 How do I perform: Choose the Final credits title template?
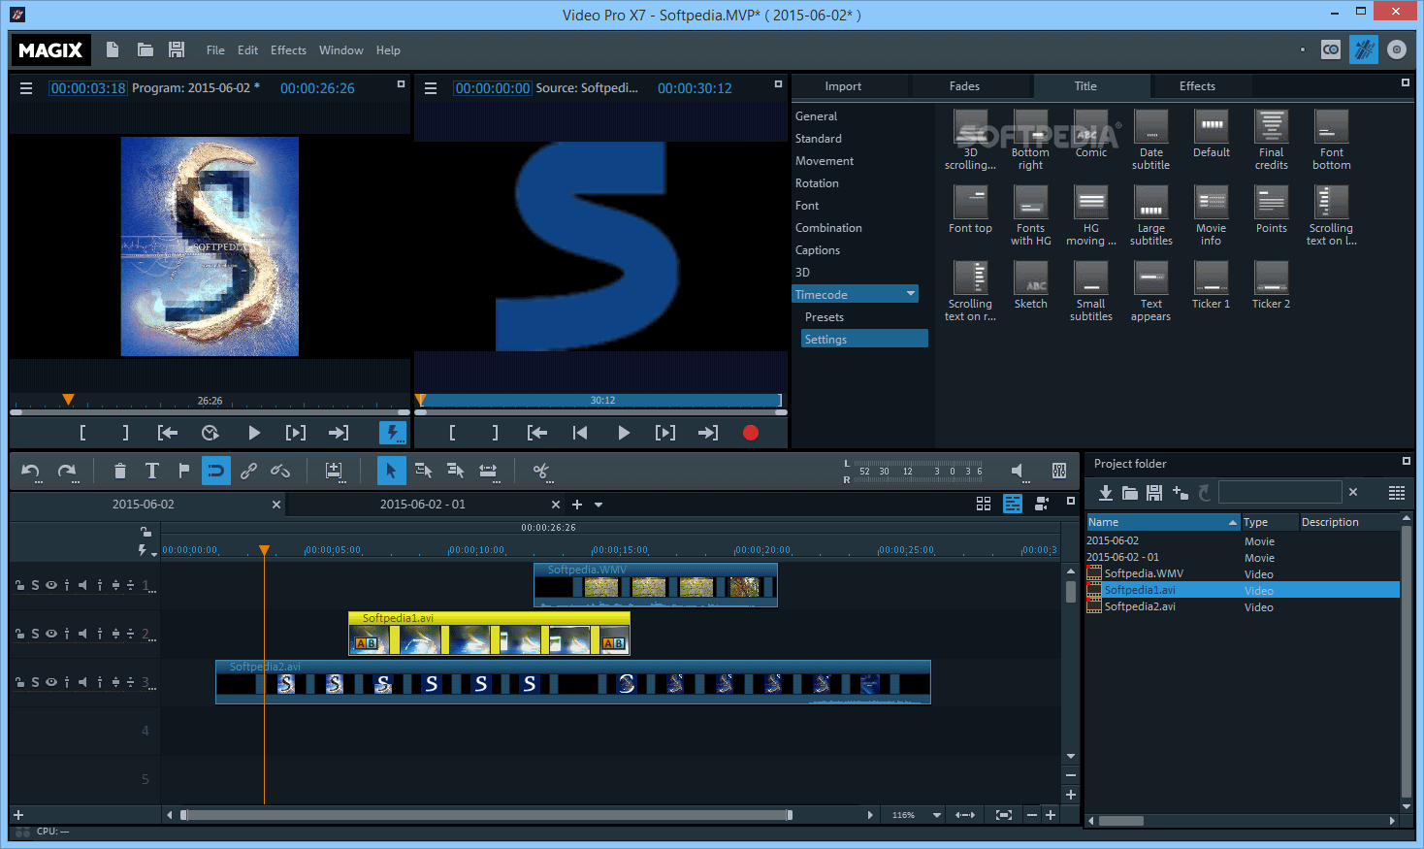point(1272,140)
